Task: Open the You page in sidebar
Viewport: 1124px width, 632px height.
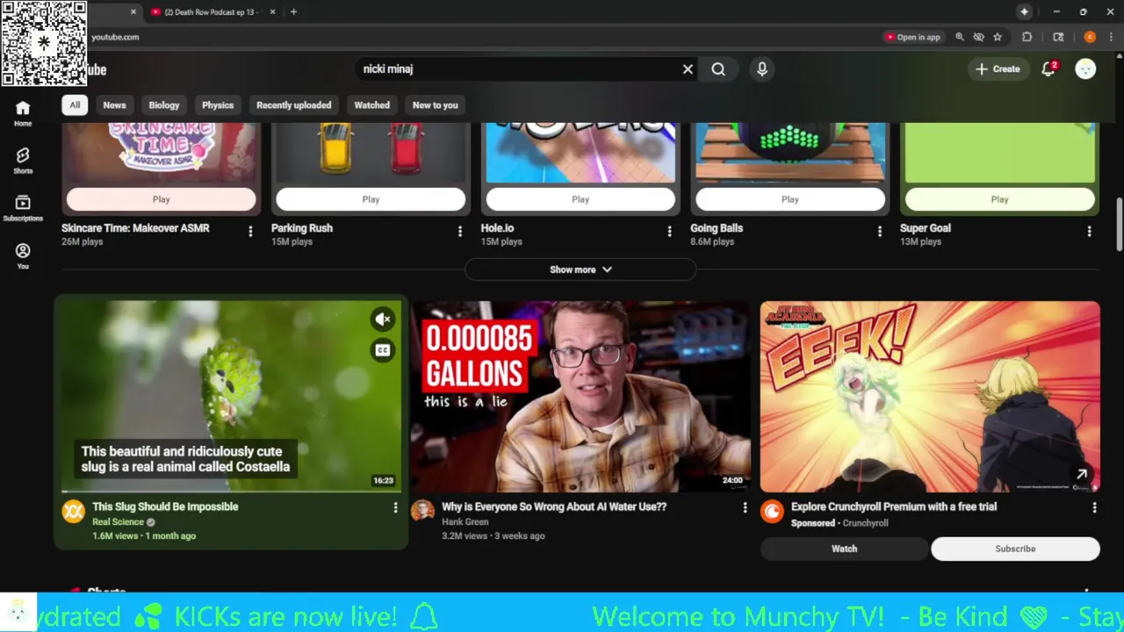Action: click(x=23, y=255)
